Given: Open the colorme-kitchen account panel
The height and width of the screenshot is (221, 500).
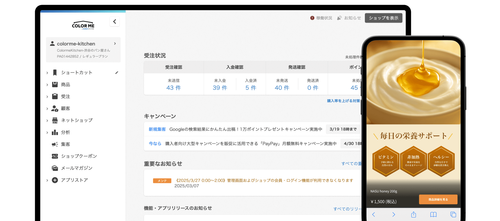Looking at the screenshot, I should point(83,50).
